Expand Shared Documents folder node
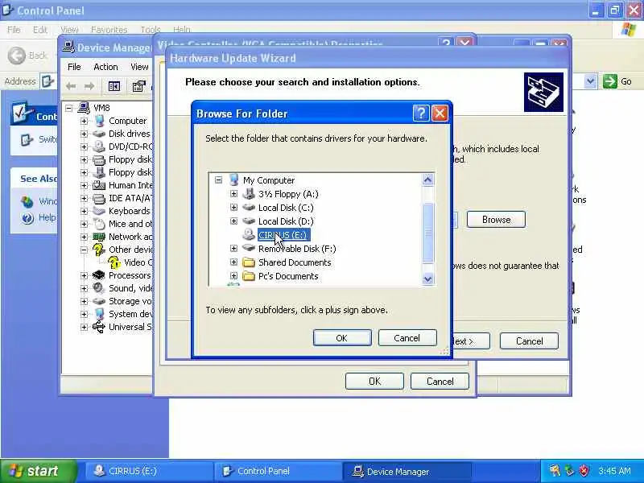The width and height of the screenshot is (644, 483). pyautogui.click(x=233, y=262)
